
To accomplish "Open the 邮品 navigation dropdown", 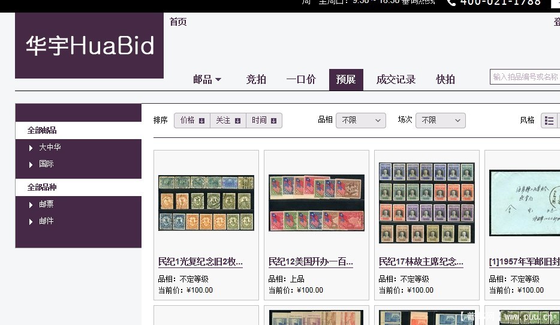I will (x=207, y=80).
